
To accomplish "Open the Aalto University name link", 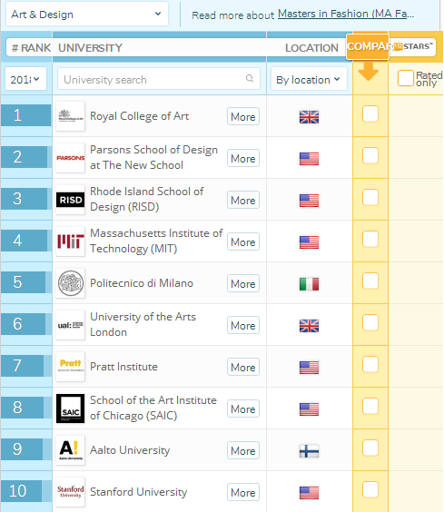I will (x=130, y=450).
